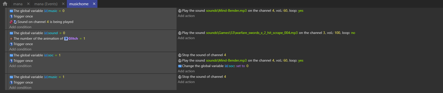Click Add action in the last event
Screen dimensions: 443x93
pyautogui.click(x=186, y=82)
